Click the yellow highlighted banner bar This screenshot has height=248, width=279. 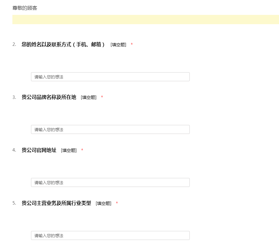(x=145, y=20)
